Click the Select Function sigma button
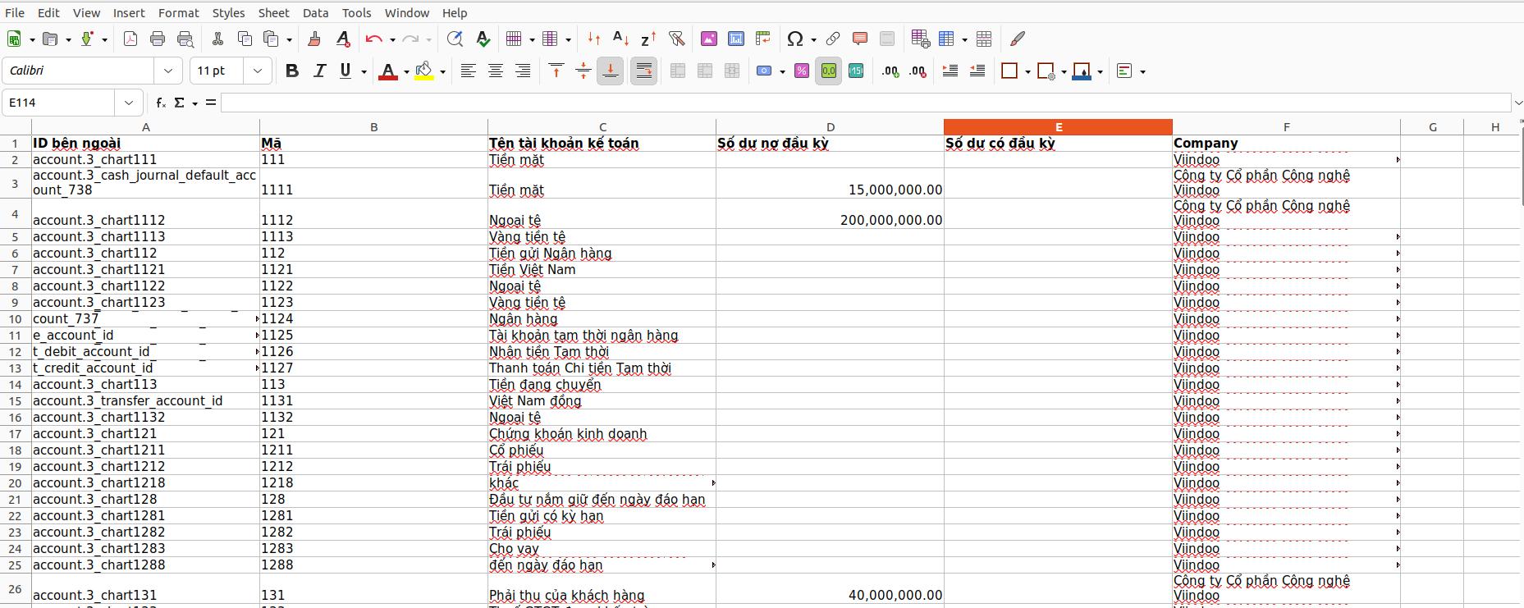1524x608 pixels. tap(180, 103)
